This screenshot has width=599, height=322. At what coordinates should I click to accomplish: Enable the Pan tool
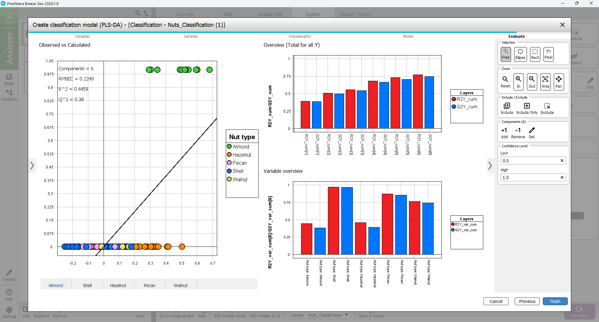(558, 82)
